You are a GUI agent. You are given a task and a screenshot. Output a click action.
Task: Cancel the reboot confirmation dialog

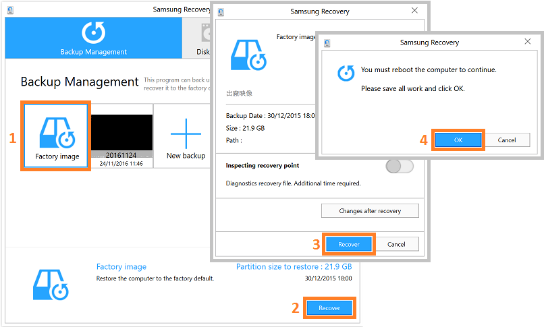(x=507, y=140)
